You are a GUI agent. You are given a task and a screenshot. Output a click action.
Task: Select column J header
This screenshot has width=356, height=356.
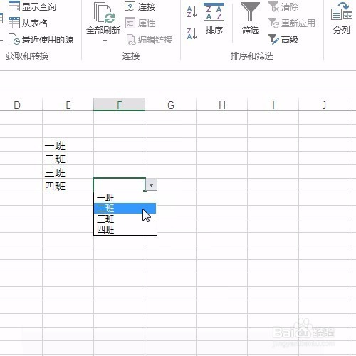coord(324,105)
